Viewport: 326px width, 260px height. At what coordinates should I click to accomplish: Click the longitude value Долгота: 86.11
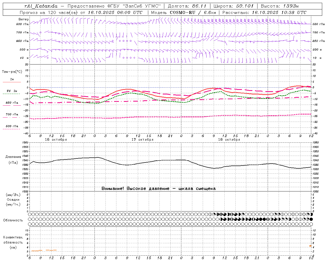pyautogui.click(x=187, y=6)
